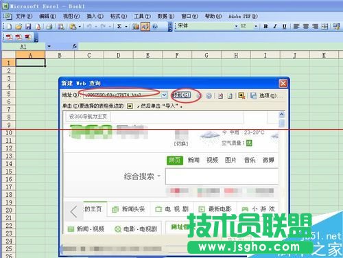Click the Hide/Show table icons button
This screenshot has width=343, height=258.
pos(241,95)
